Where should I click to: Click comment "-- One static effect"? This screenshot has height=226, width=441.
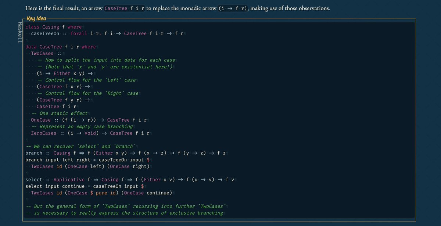(x=60, y=113)
